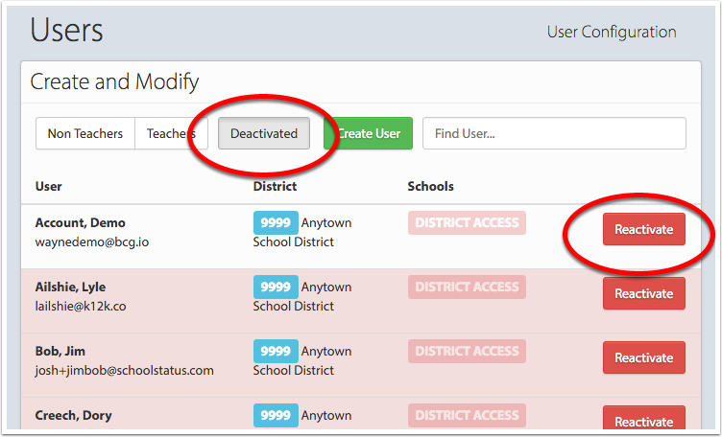This screenshot has height=437, width=722.
Task: Switch to the Non Teachers tab
Action: click(x=85, y=133)
